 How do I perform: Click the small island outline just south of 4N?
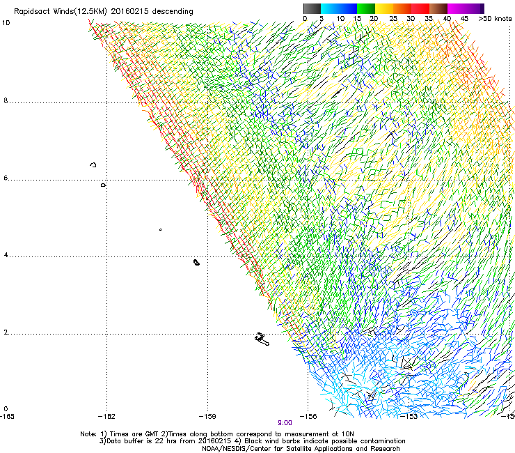pos(196,262)
